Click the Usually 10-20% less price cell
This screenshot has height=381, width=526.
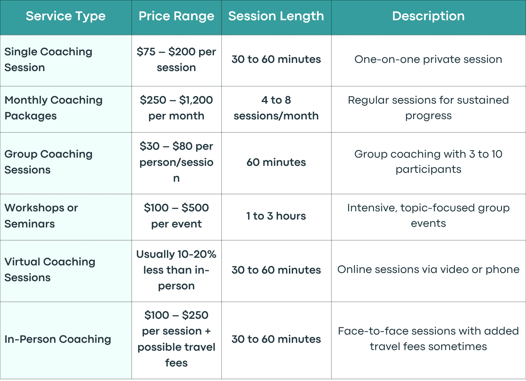tap(176, 271)
